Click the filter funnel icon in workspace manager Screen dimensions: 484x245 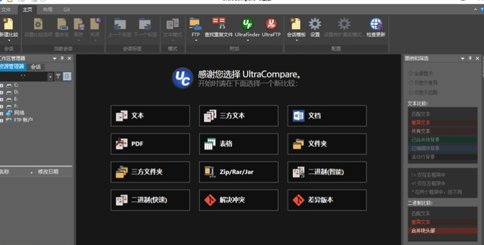58,76
